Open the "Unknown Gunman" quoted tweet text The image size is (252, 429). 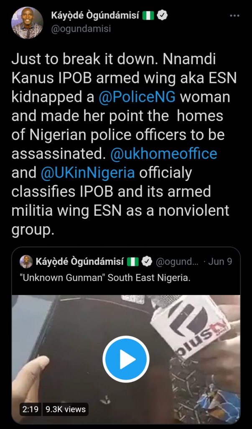(x=105, y=278)
